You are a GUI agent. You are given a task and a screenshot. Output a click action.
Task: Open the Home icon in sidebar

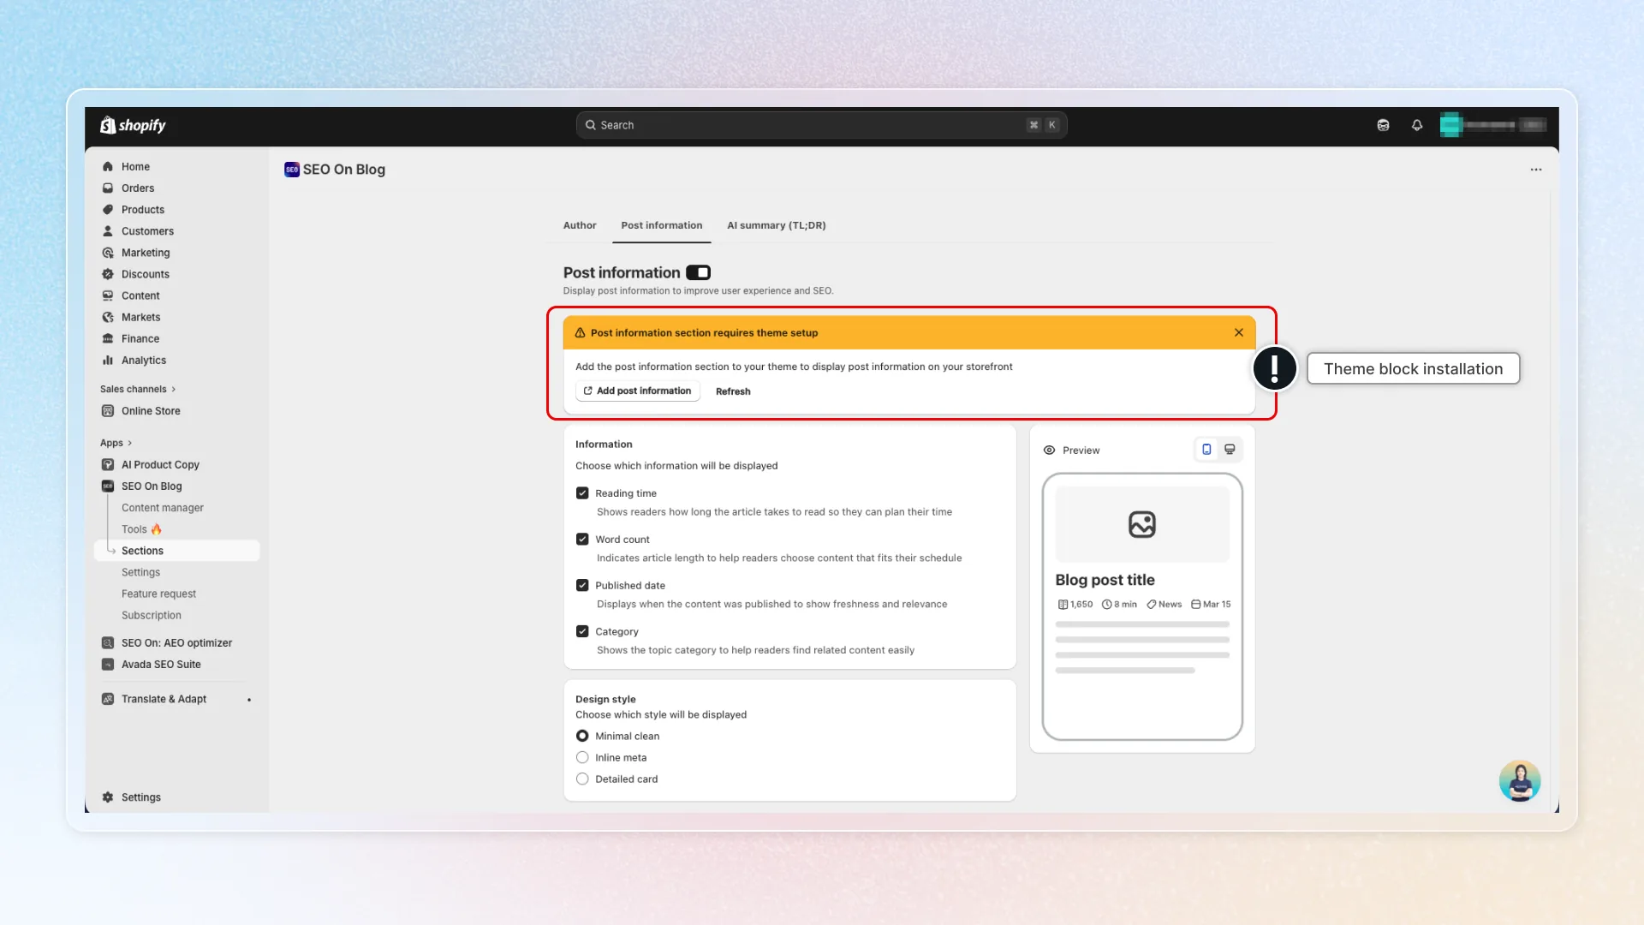[x=108, y=167]
